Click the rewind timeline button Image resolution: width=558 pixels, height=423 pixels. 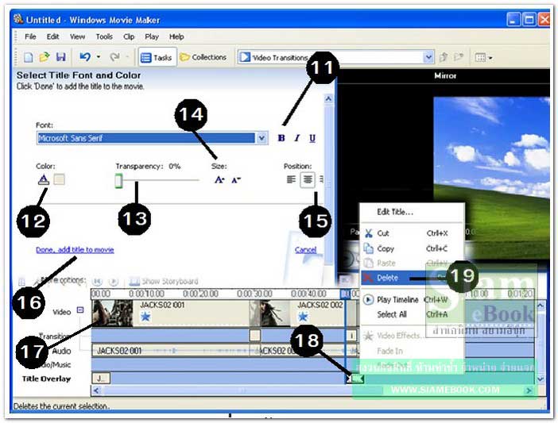[97, 281]
